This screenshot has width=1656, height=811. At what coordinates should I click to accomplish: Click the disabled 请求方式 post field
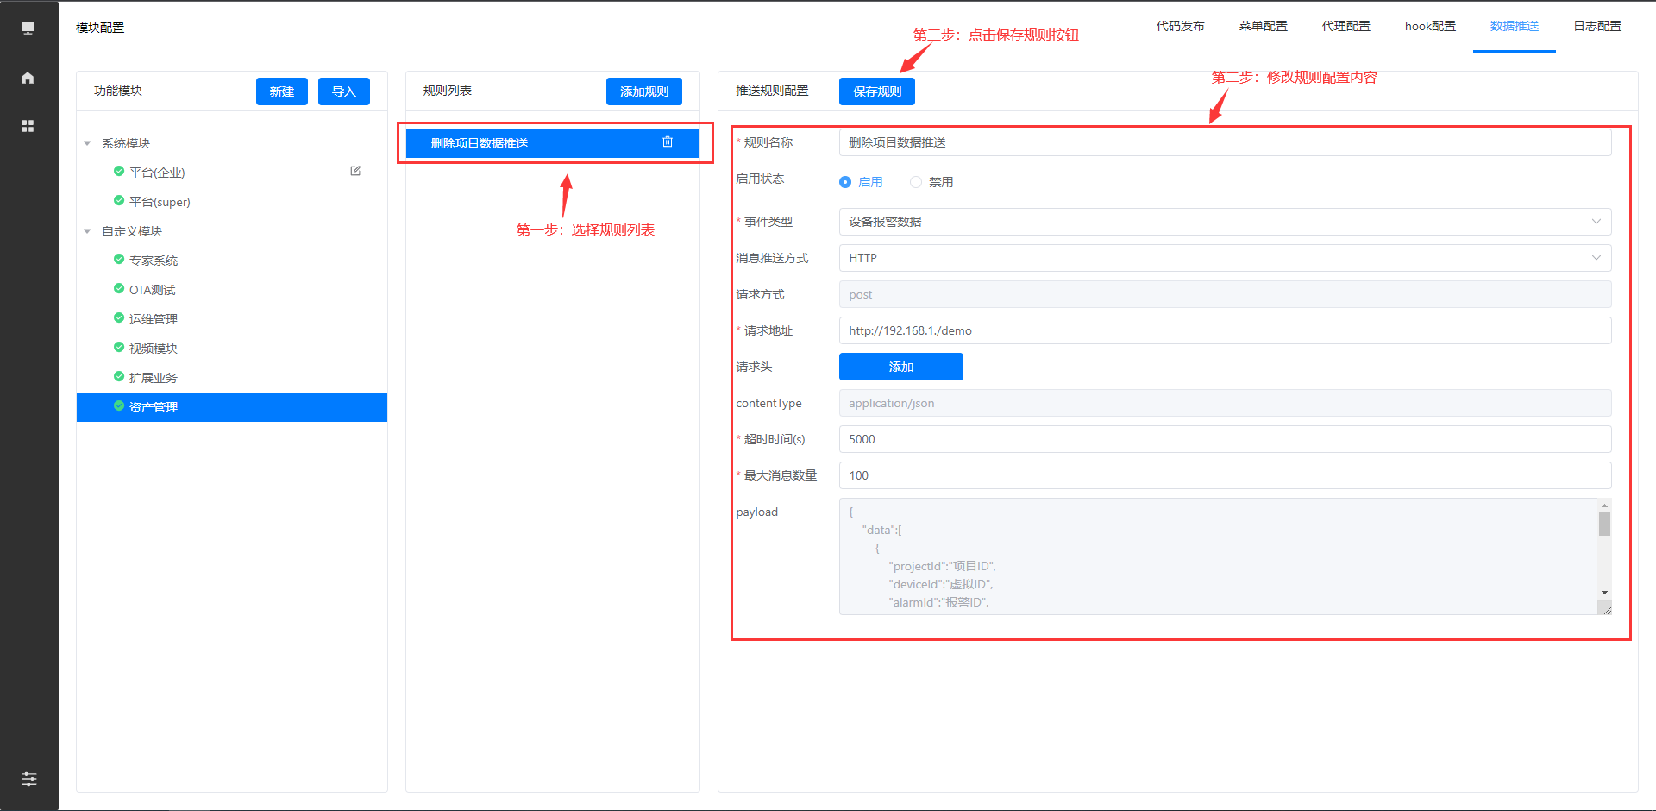click(1225, 294)
